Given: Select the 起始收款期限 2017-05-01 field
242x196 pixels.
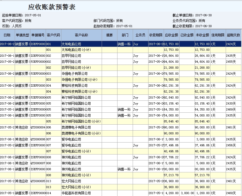Looking at the screenshot, I should point(113,26).
